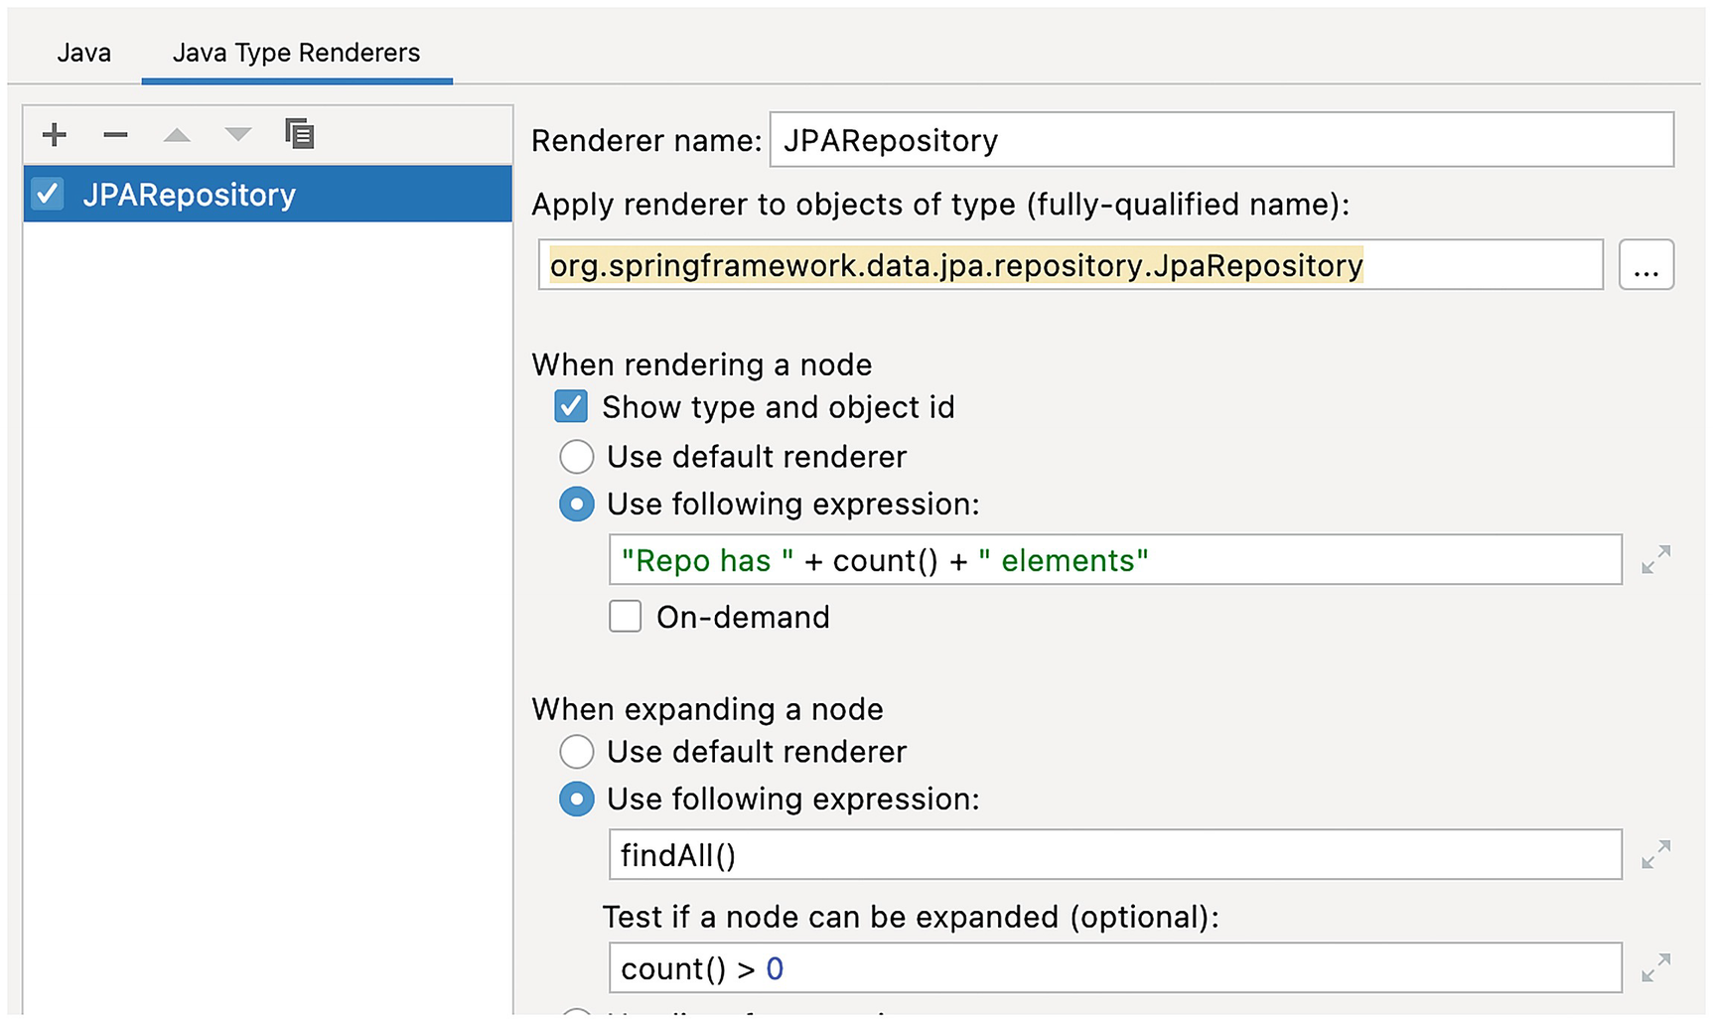Expand the count() > 0 test expression editor

[x=1655, y=968]
